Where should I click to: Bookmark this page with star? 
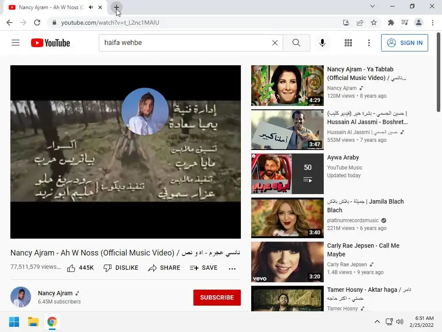(374, 22)
